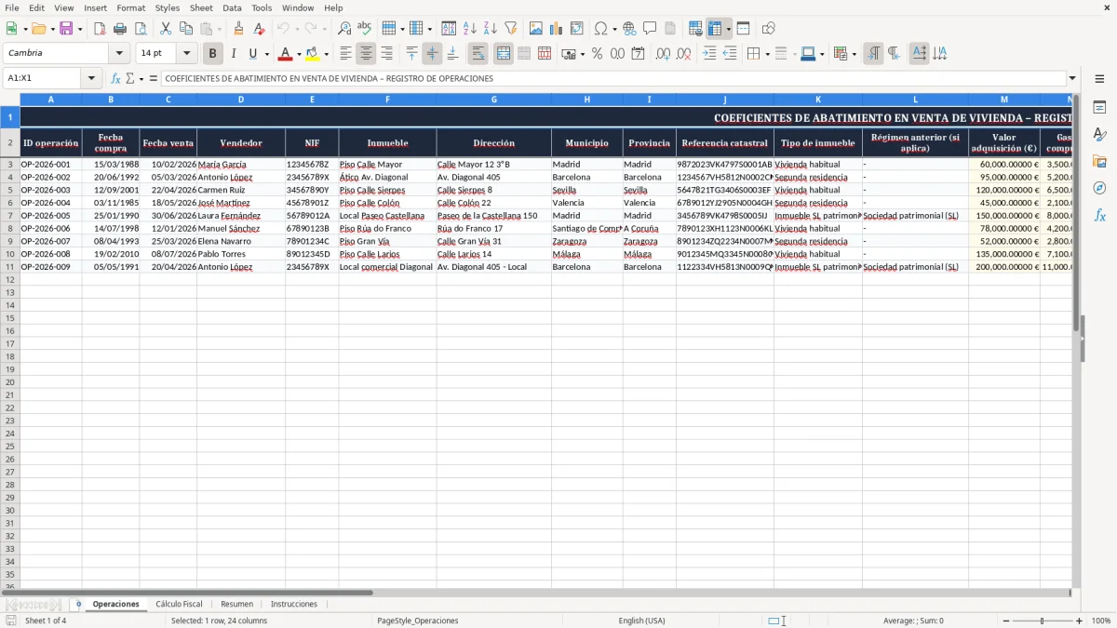Viewport: 1117px width, 628px height.
Task: Toggle Wrap Text
Action: [x=478, y=54]
